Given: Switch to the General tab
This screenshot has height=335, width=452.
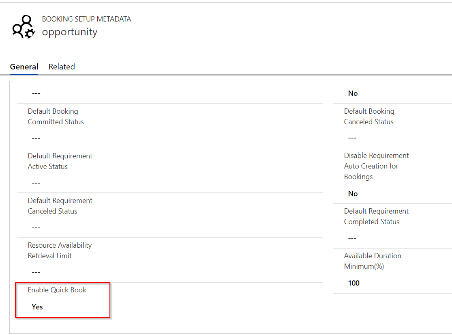Looking at the screenshot, I should pos(24,67).
